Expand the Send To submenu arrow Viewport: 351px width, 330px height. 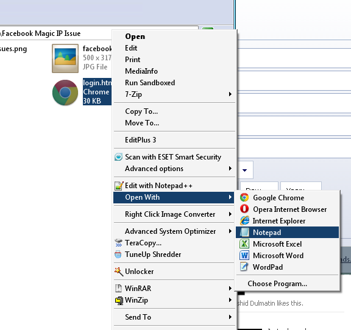(230, 317)
